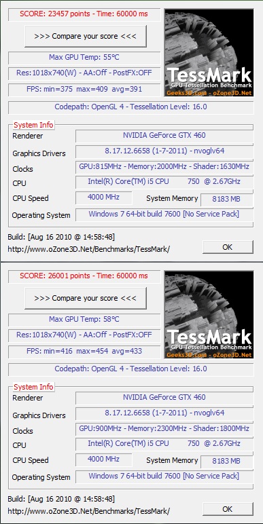Viewport: 263px width, 524px height.
Task: Click the Windows 7 64-bit field, bottom dialog
Action: [164, 476]
